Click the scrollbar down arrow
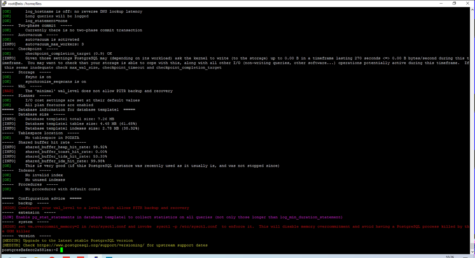 [472, 252]
